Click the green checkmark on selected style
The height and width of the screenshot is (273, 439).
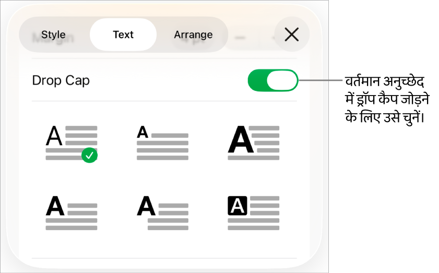click(90, 155)
